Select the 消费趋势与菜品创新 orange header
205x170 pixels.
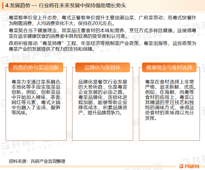pyautogui.click(x=36, y=68)
